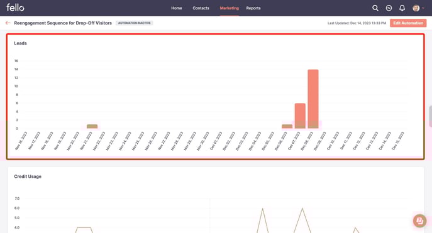Click the Dec 01, 2023 axis label
This screenshot has height=233, width=432.
click(216, 141)
